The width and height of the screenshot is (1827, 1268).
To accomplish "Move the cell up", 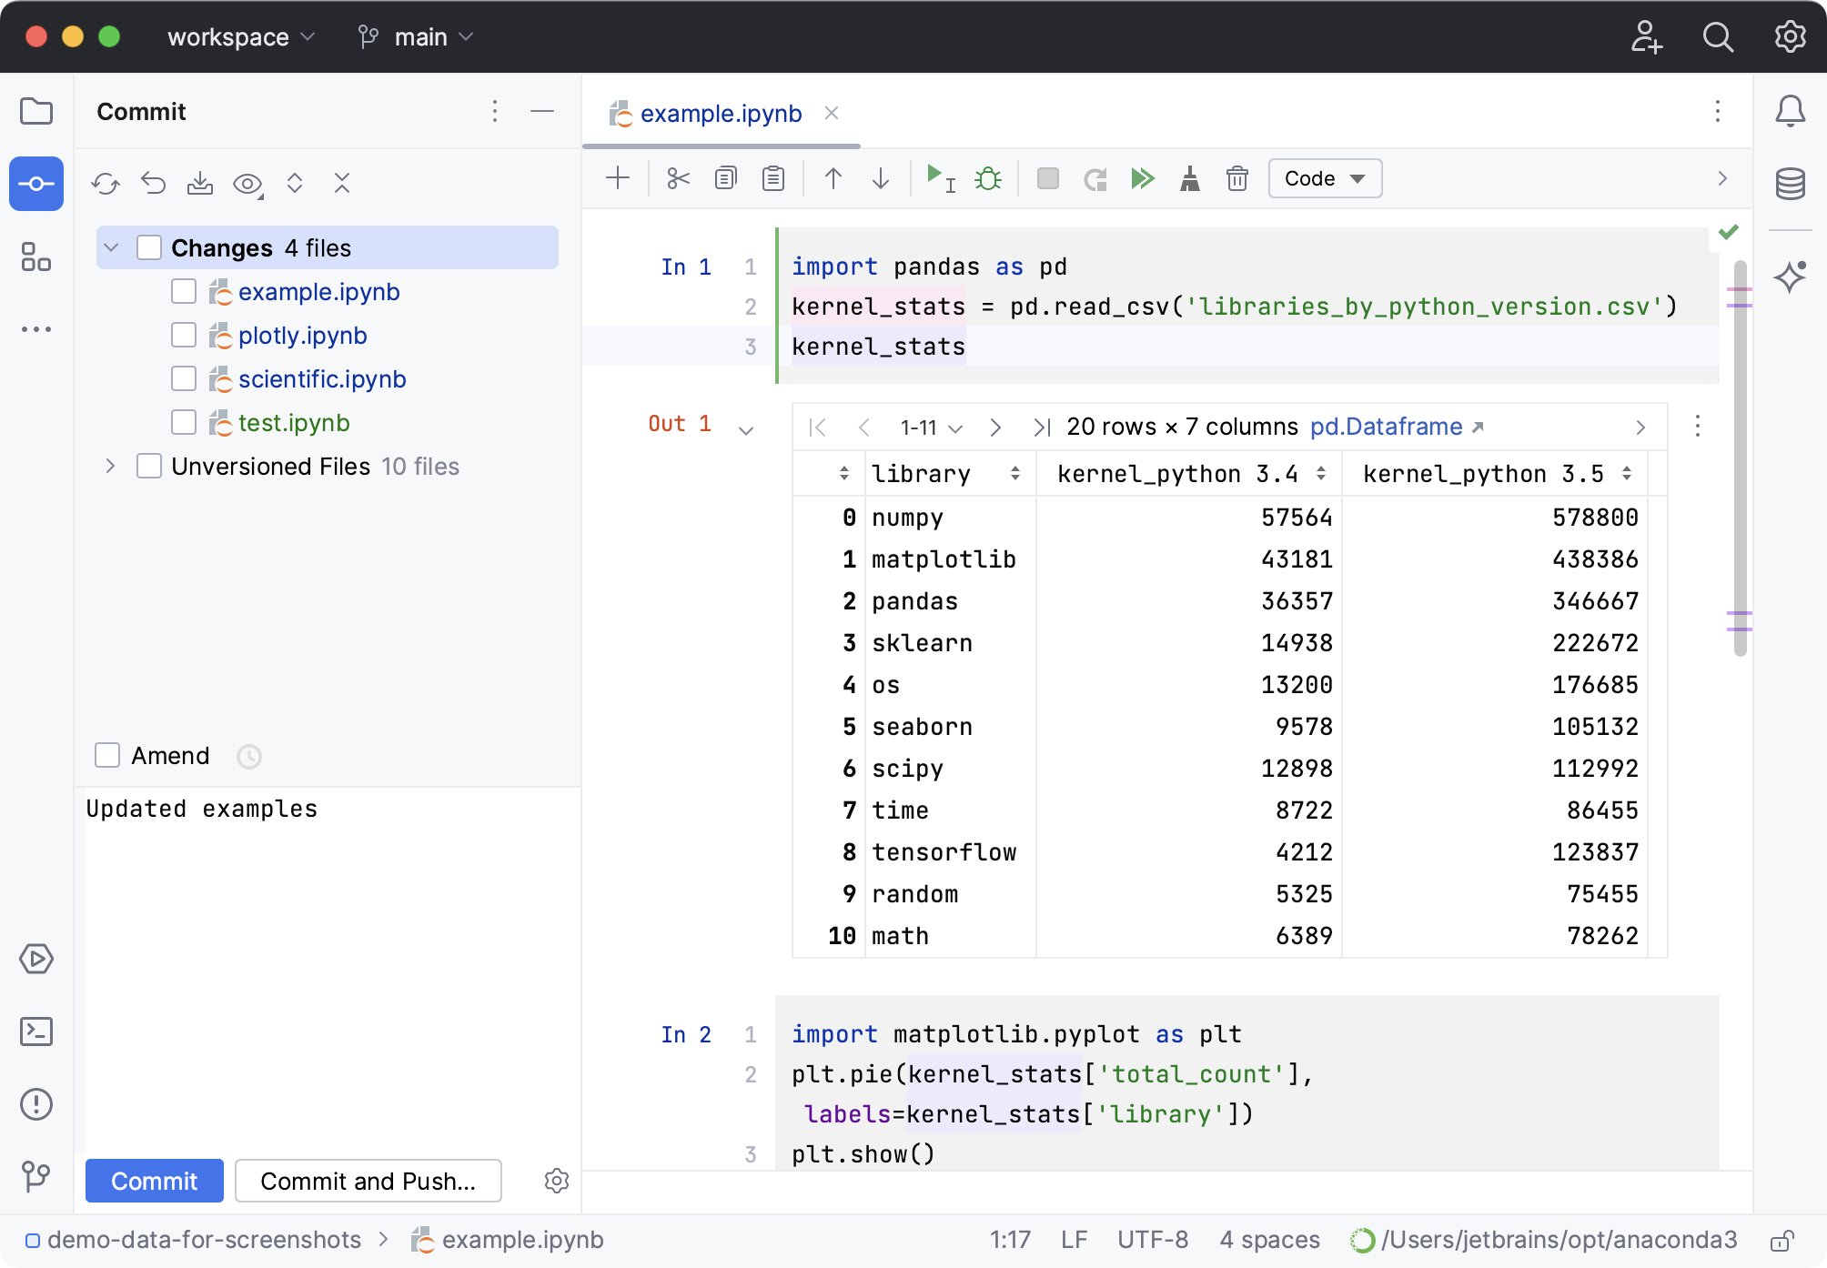I will pyautogui.click(x=833, y=178).
